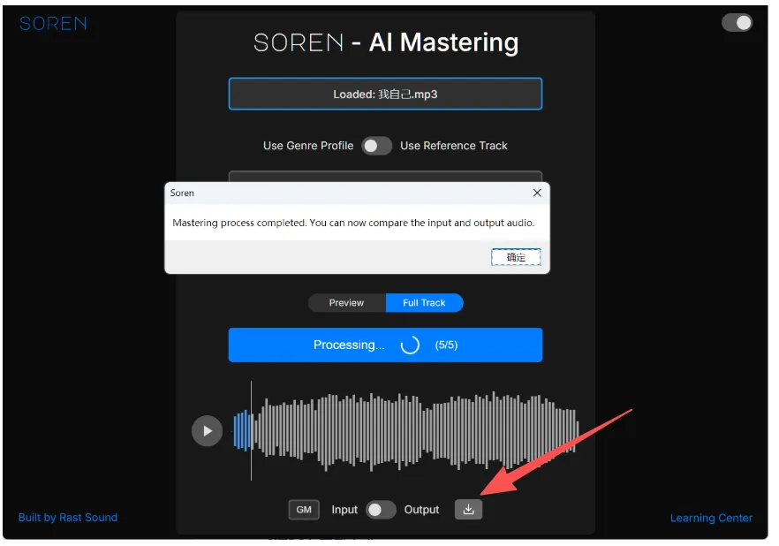Select the Full Track tab
Viewport: 779px width, 546px height.
coord(424,302)
